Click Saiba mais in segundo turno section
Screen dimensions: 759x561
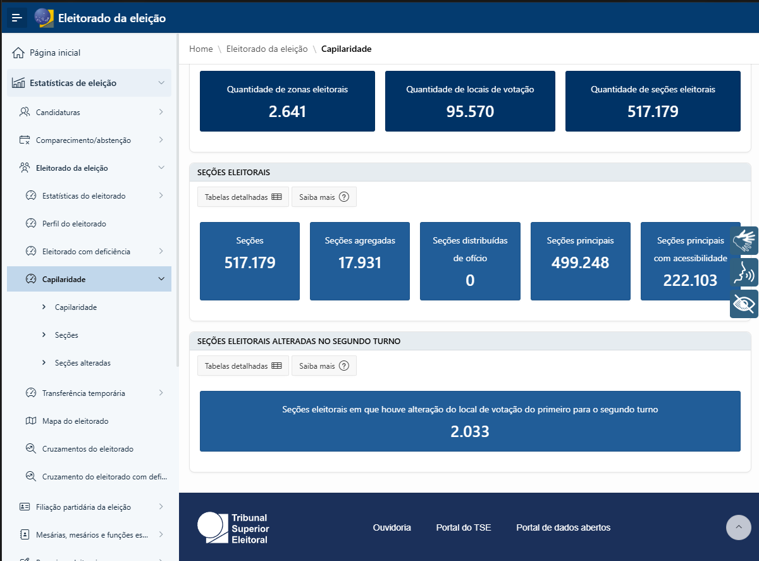tap(324, 366)
